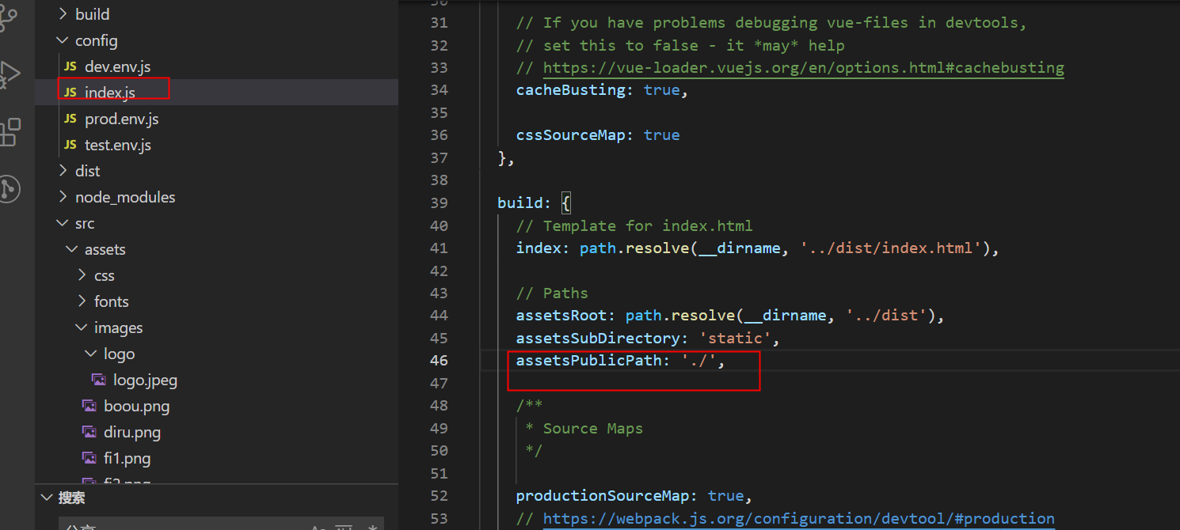The height and width of the screenshot is (530, 1180).
Task: Expand the node_modules folder chevron
Action: (63, 197)
